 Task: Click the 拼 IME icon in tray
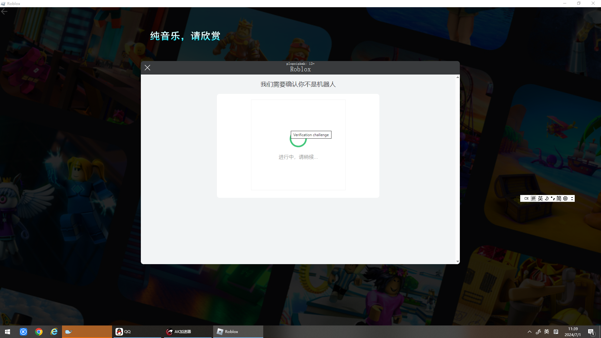(x=556, y=332)
